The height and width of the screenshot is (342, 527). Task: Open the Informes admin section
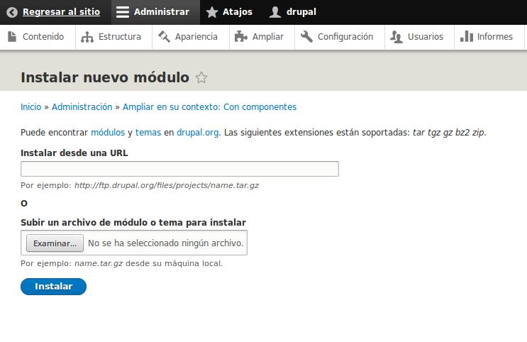(495, 37)
